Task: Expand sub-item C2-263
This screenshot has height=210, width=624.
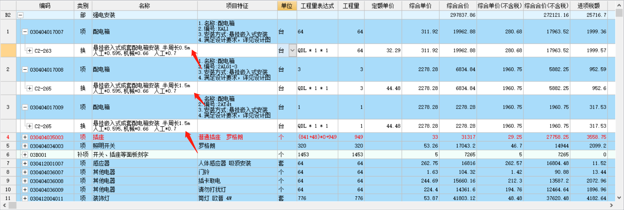Action: click(x=30, y=50)
